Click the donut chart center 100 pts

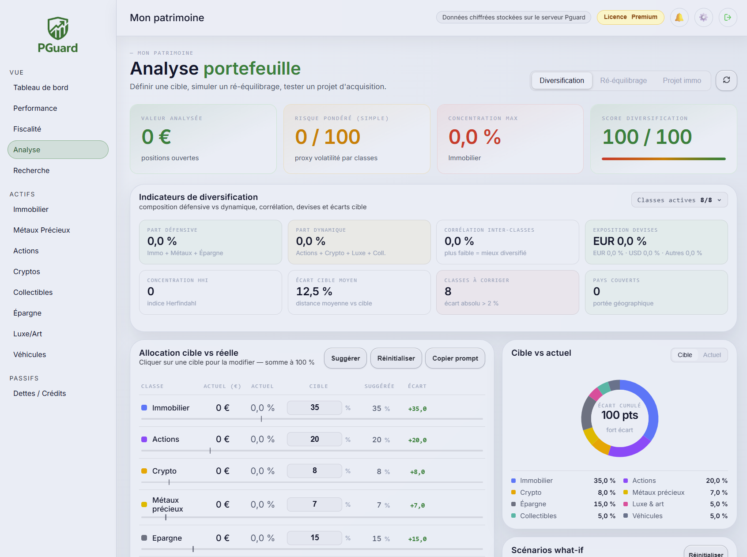click(x=619, y=415)
